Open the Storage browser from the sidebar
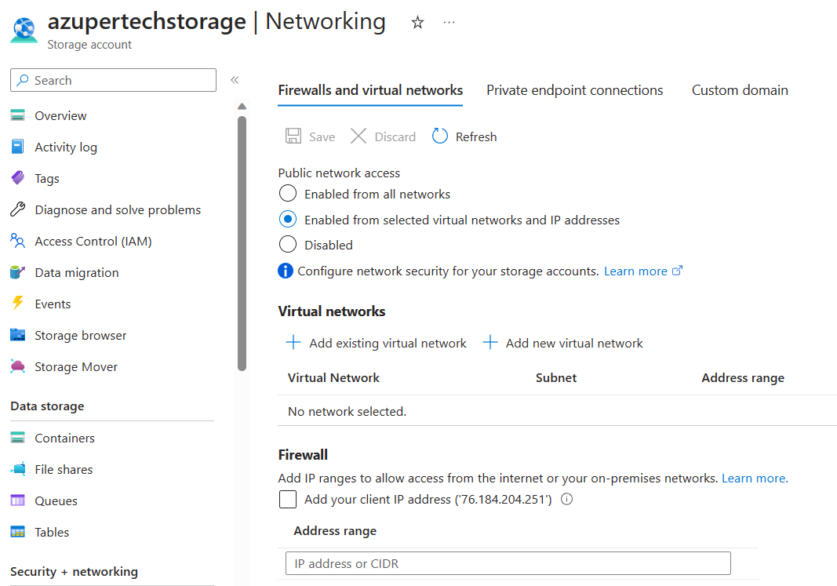The width and height of the screenshot is (837, 586). click(x=81, y=335)
